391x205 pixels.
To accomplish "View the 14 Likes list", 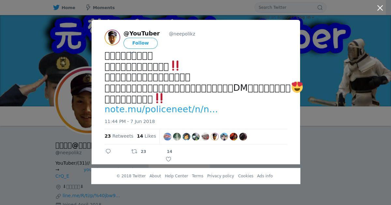I will 146,136.
